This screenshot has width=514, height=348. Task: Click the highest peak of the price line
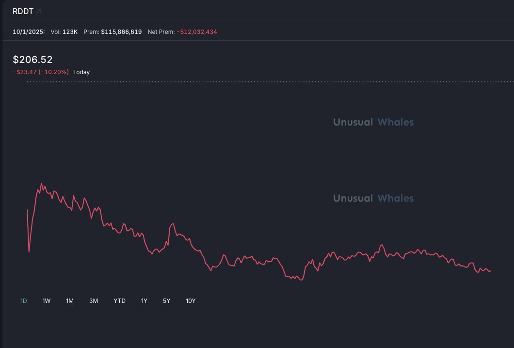(x=41, y=184)
